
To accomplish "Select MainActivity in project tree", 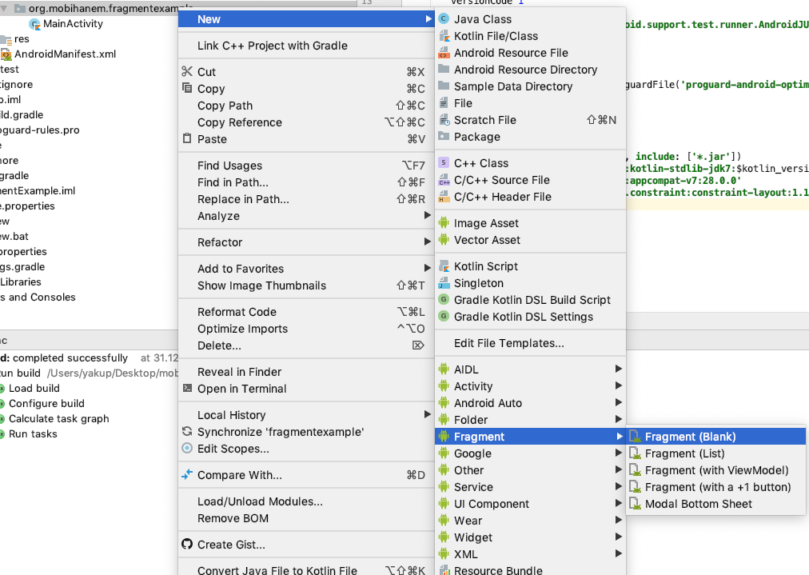I will [x=73, y=24].
